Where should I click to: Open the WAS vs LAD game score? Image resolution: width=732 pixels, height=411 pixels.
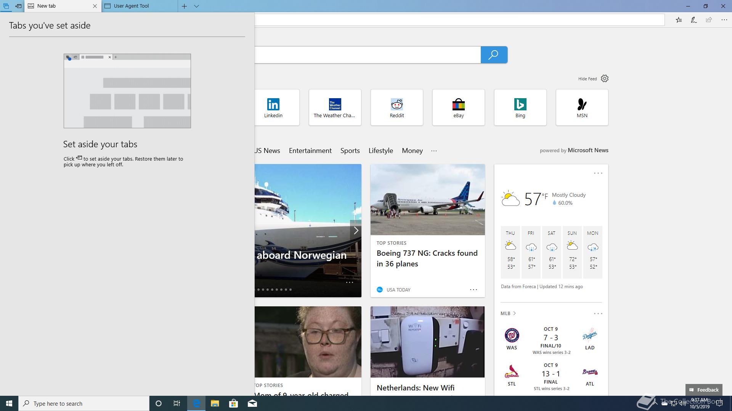[x=551, y=341]
